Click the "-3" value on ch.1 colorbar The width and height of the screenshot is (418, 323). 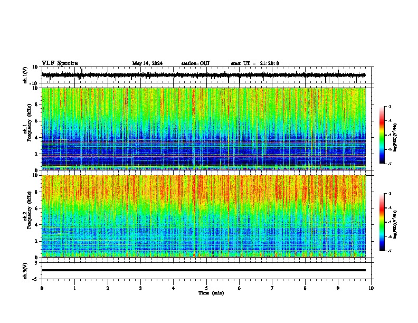click(389, 107)
